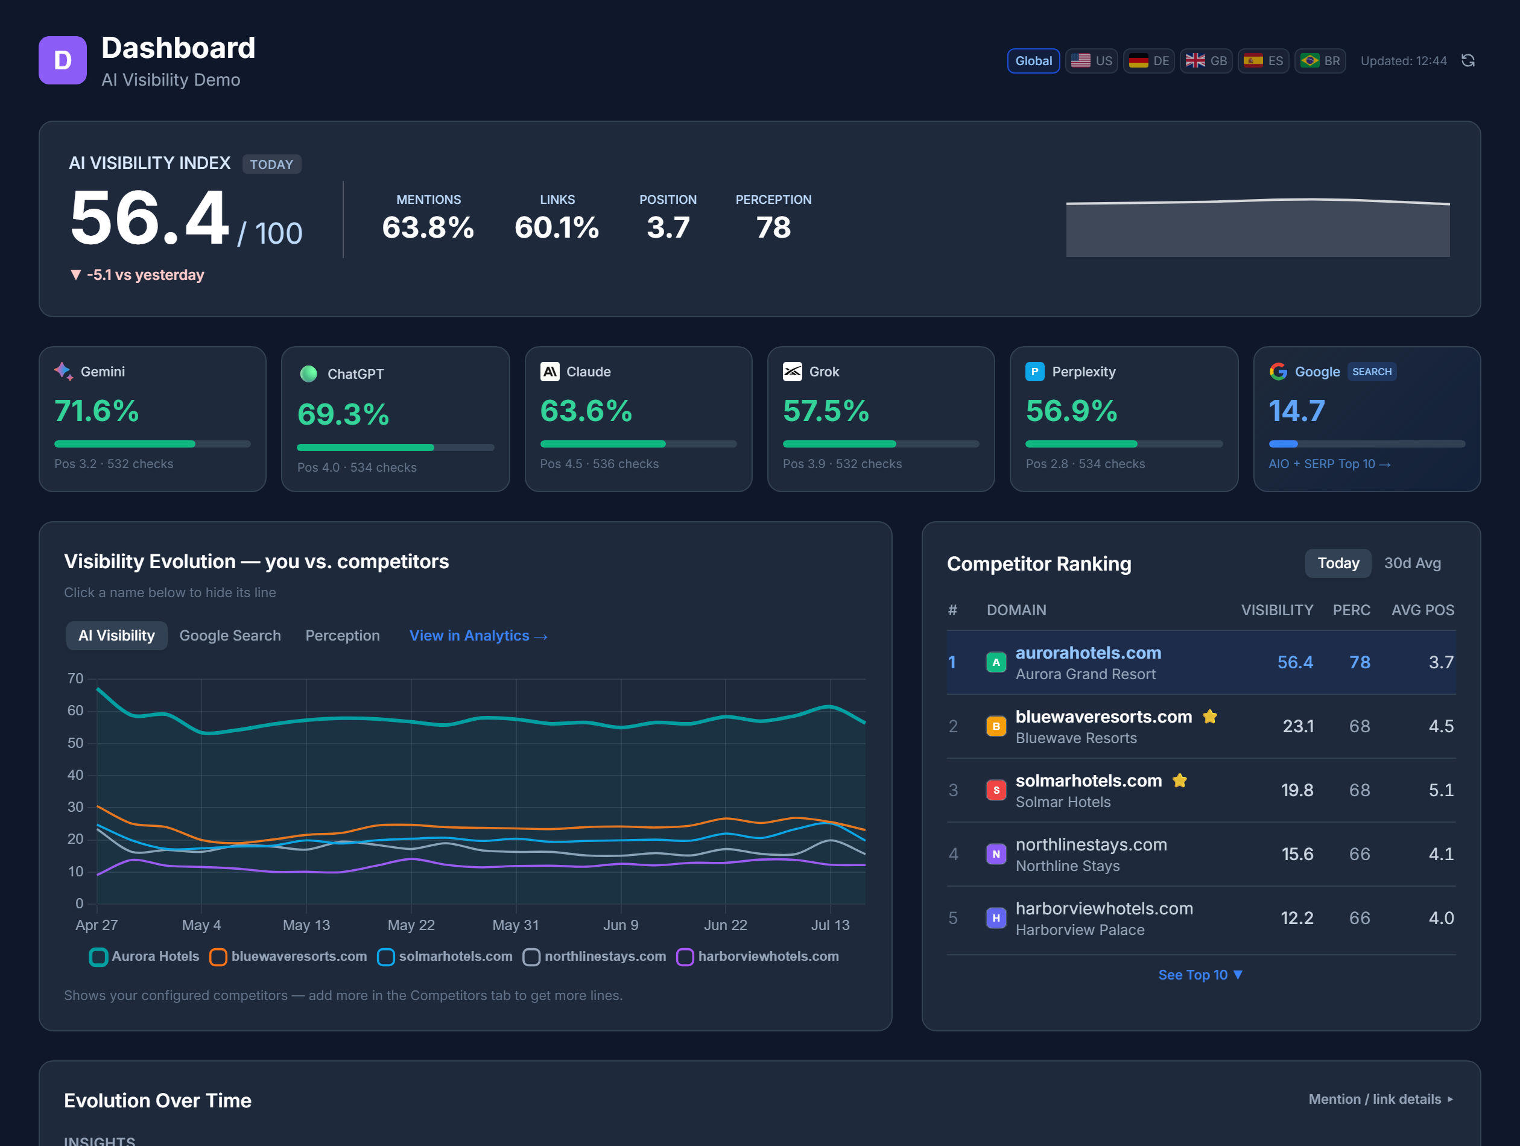
Task: Open View in Analytics link
Action: (478, 636)
